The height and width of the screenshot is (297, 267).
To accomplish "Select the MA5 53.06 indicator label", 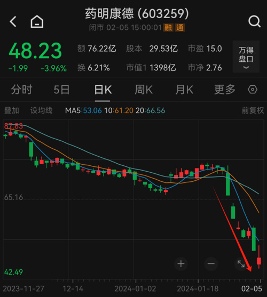I will pyautogui.click(x=83, y=110).
